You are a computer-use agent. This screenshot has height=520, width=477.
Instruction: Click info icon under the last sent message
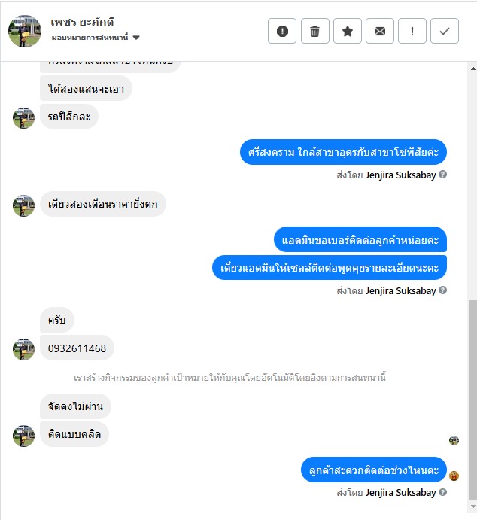(443, 492)
